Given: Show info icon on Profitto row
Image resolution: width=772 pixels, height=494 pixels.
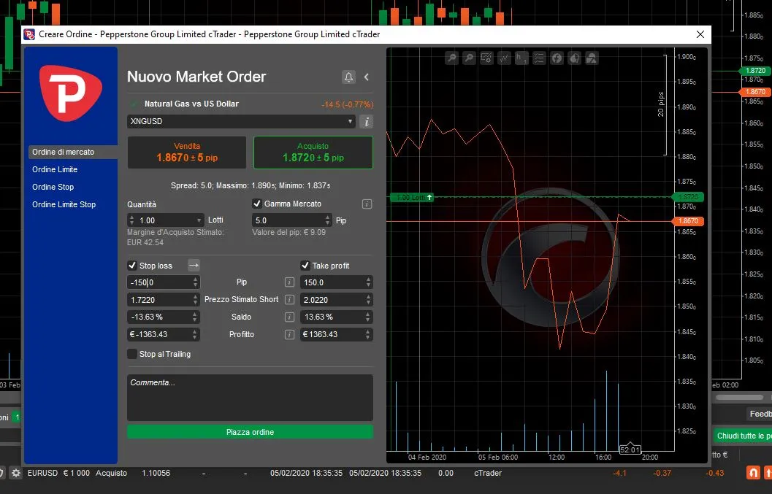Looking at the screenshot, I should [x=289, y=335].
